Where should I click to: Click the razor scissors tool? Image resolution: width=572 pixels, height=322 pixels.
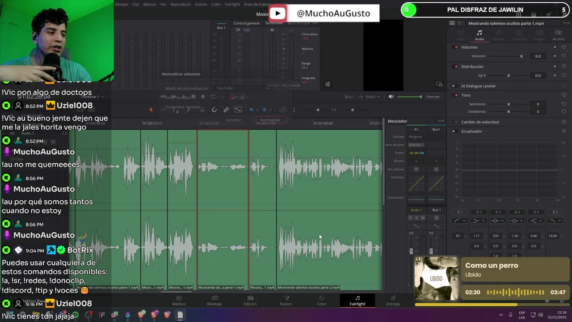tap(202, 110)
